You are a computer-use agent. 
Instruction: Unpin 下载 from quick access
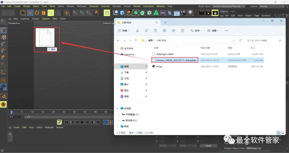146,73
